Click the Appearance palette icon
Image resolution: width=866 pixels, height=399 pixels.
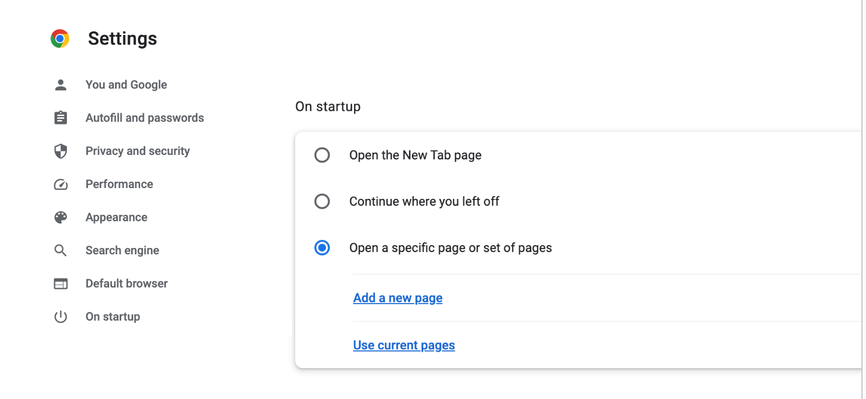pos(61,217)
